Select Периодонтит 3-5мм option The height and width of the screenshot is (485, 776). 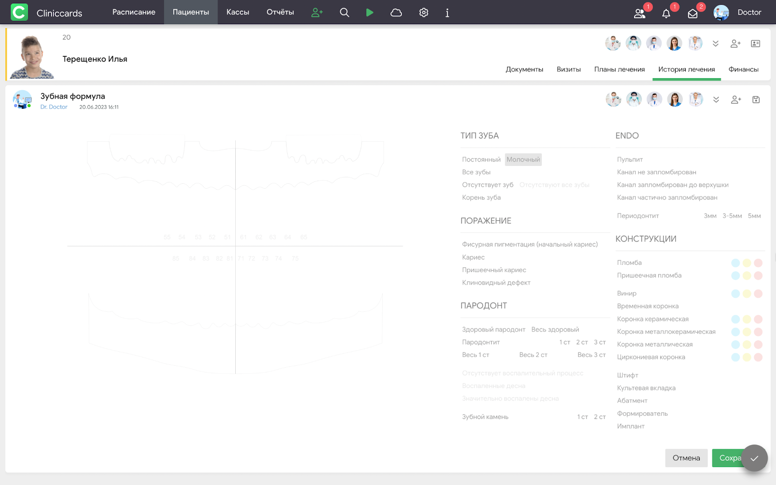(732, 216)
